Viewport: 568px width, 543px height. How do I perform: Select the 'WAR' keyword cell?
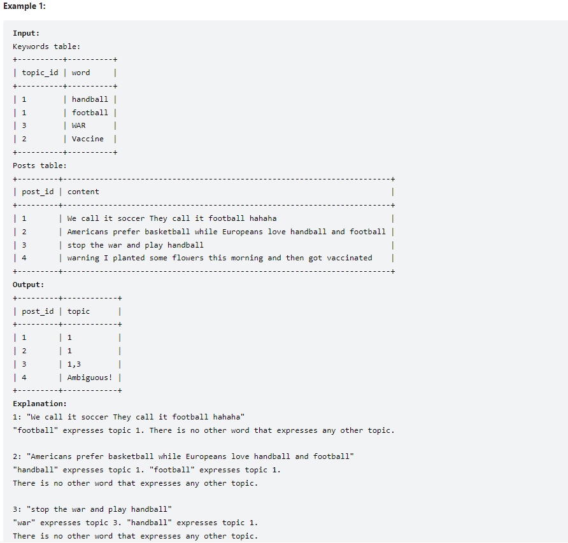point(78,125)
